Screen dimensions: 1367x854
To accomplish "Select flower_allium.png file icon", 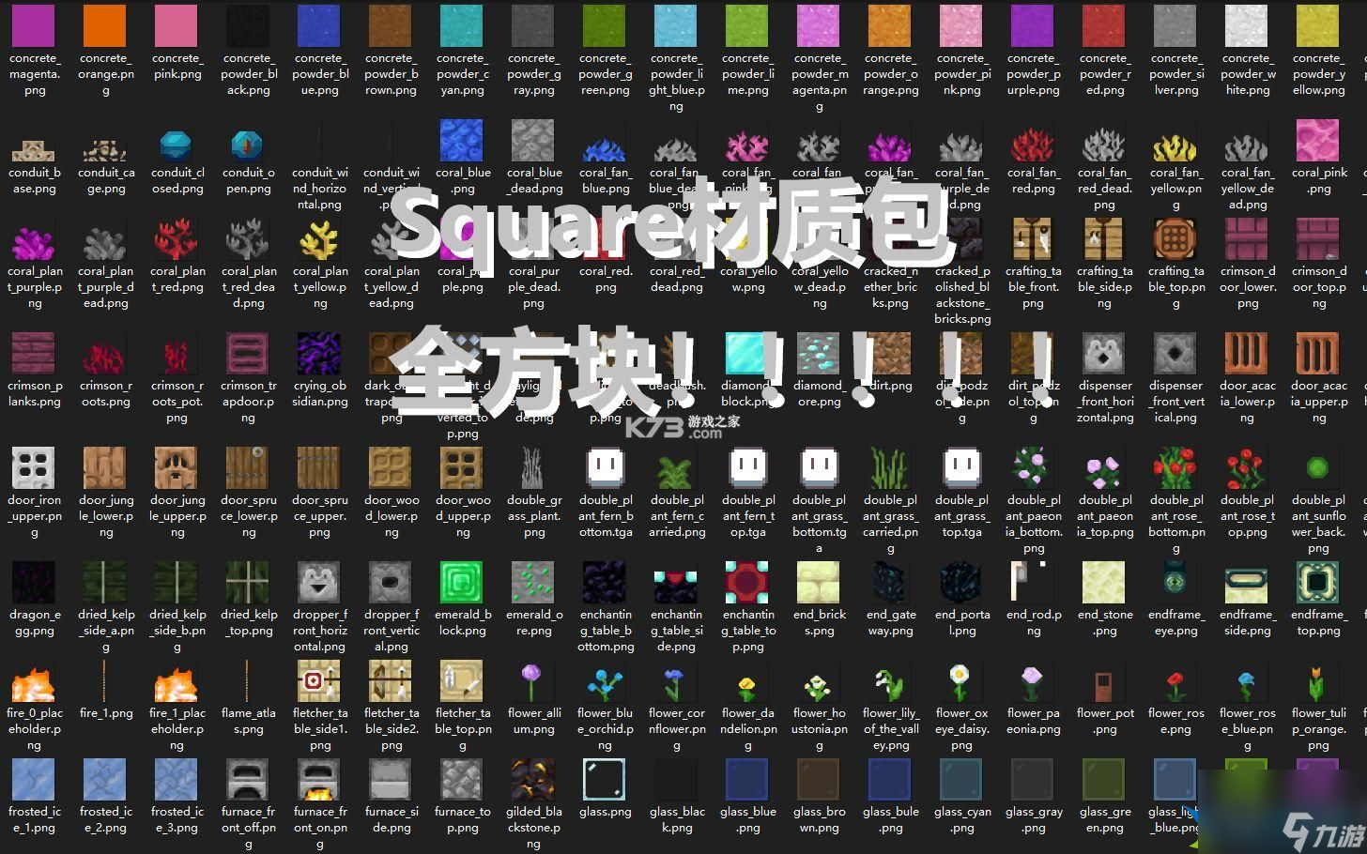I will pyautogui.click(x=533, y=681).
